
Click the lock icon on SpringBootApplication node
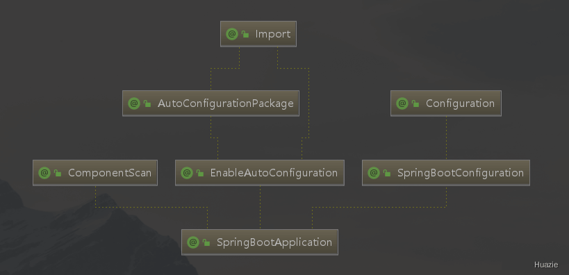[x=206, y=242]
